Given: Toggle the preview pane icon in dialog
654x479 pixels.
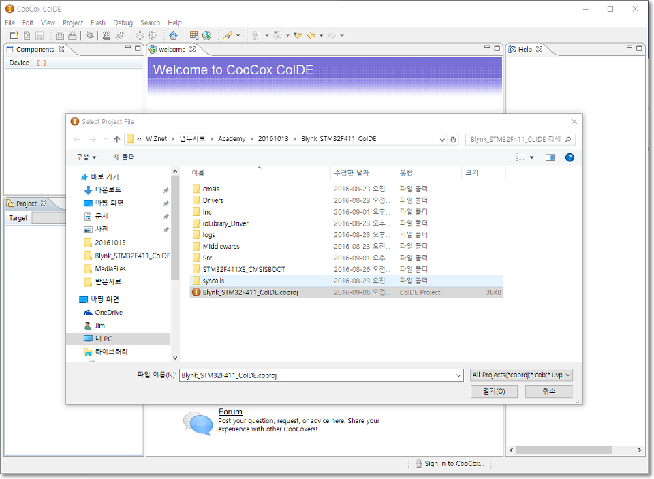Looking at the screenshot, I should 550,157.
